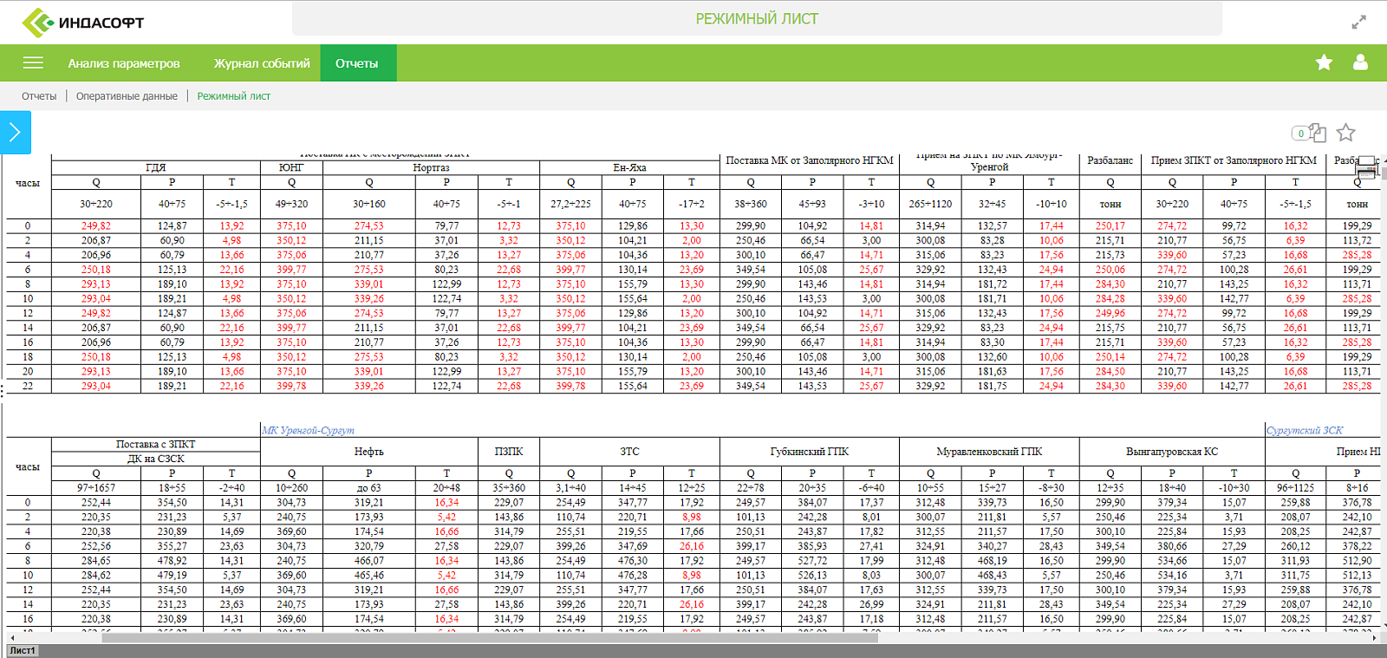Select the 38÷360 range cell
The image size is (1387, 658).
pyautogui.click(x=751, y=204)
